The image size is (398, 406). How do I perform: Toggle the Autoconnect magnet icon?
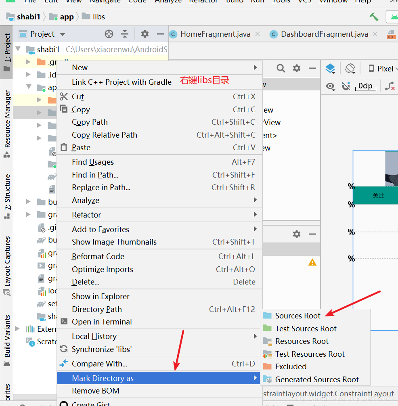click(x=345, y=86)
